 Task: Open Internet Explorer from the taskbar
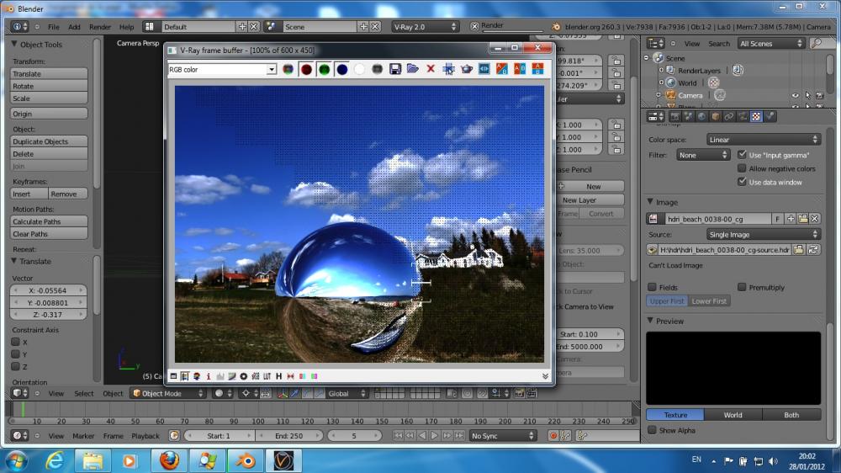coord(55,460)
